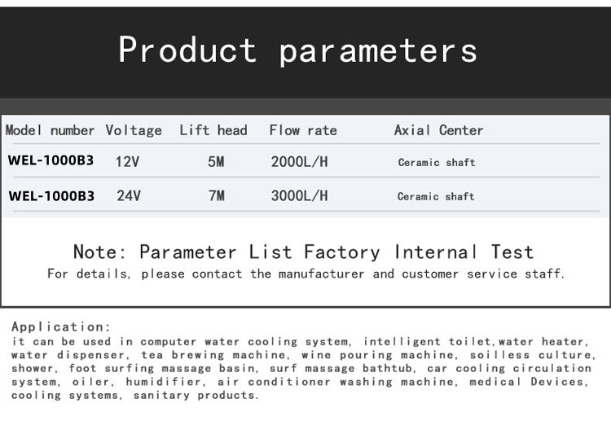Screen dimensions: 611x425
Task: Click the Lift head column header
Action: pos(213,130)
